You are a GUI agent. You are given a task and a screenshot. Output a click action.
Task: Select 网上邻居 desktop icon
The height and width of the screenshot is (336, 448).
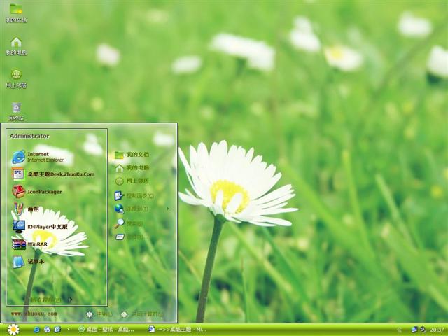(16, 77)
